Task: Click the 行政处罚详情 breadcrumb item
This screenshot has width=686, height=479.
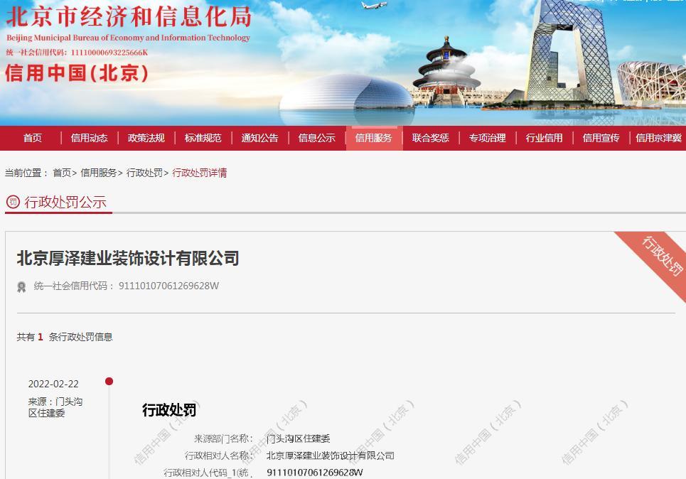Action: click(x=200, y=173)
